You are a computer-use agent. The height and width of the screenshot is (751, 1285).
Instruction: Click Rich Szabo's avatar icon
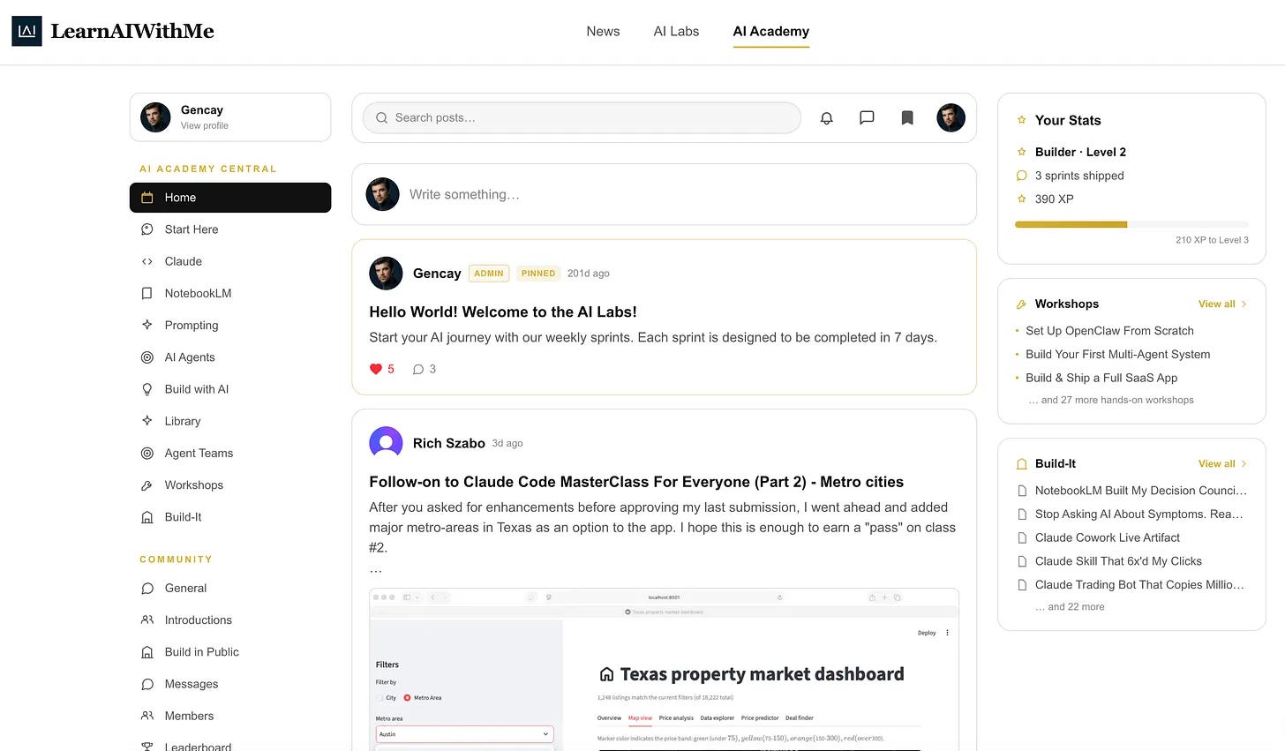coord(386,443)
